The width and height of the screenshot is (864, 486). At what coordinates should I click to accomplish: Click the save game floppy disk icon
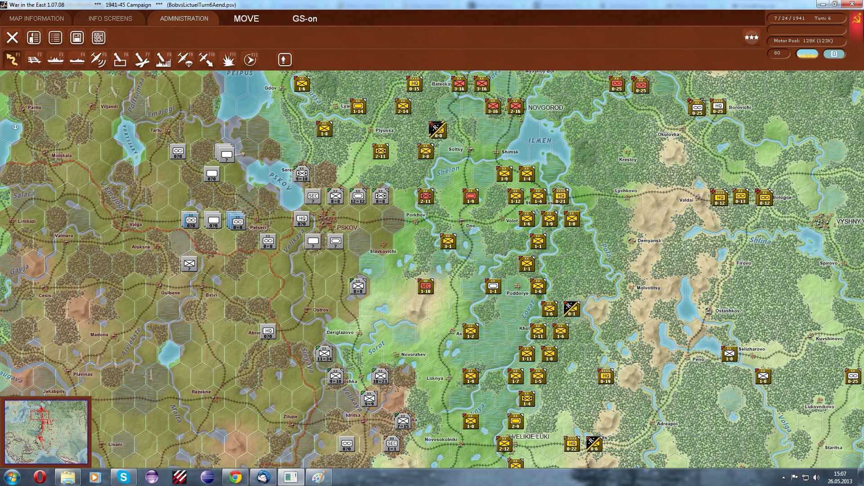77,37
